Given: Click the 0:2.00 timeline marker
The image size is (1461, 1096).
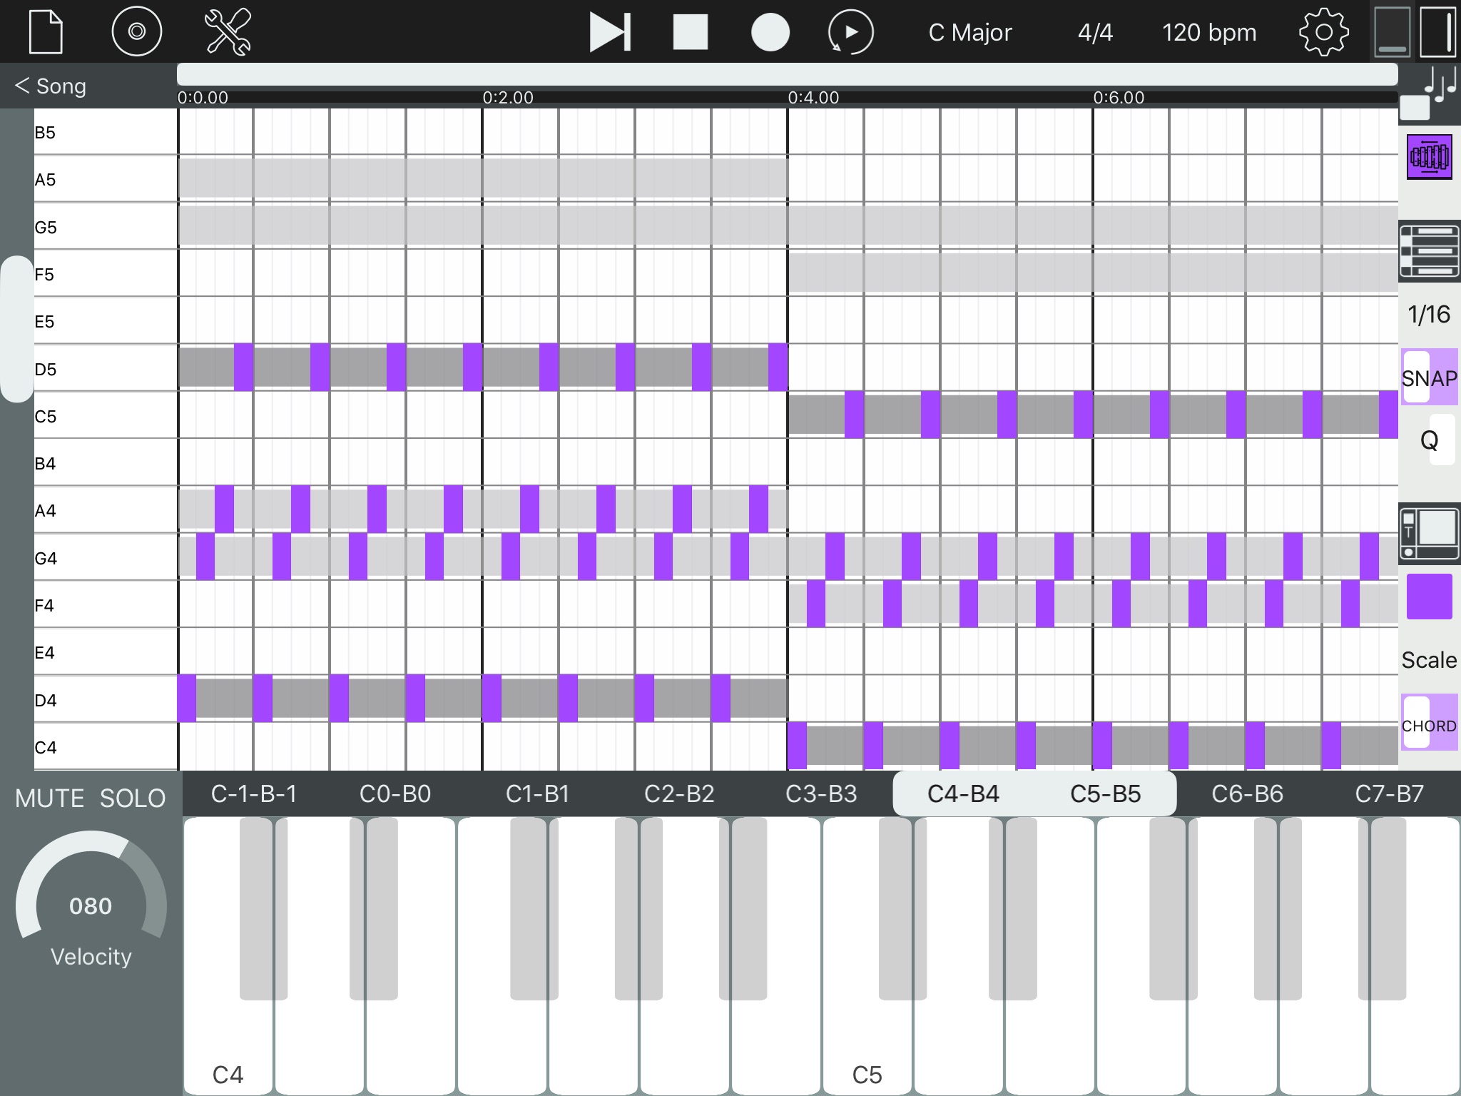Looking at the screenshot, I should point(508,98).
